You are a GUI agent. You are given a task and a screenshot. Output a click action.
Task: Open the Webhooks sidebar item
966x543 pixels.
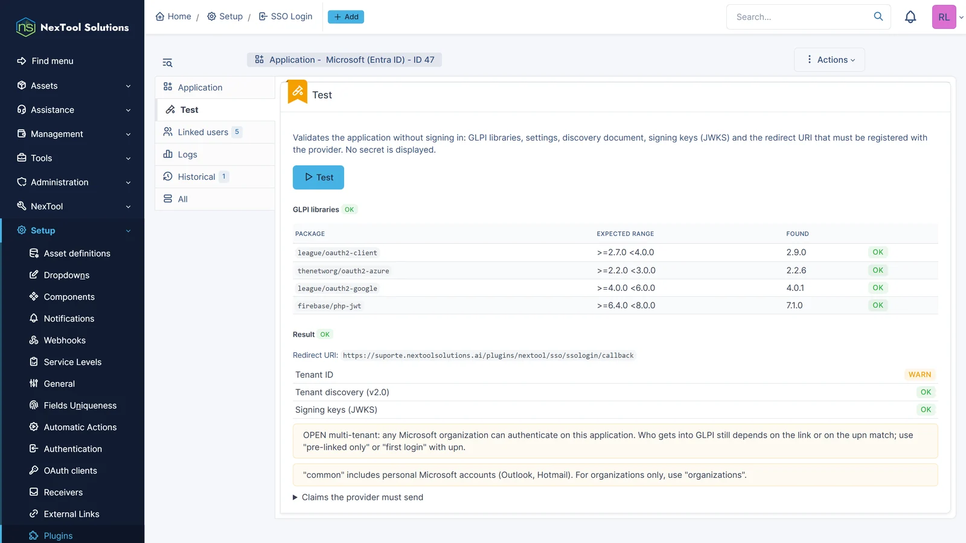(x=65, y=340)
